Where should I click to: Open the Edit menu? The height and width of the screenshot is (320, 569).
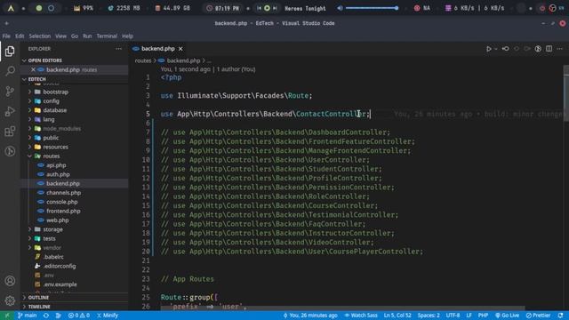click(x=20, y=36)
